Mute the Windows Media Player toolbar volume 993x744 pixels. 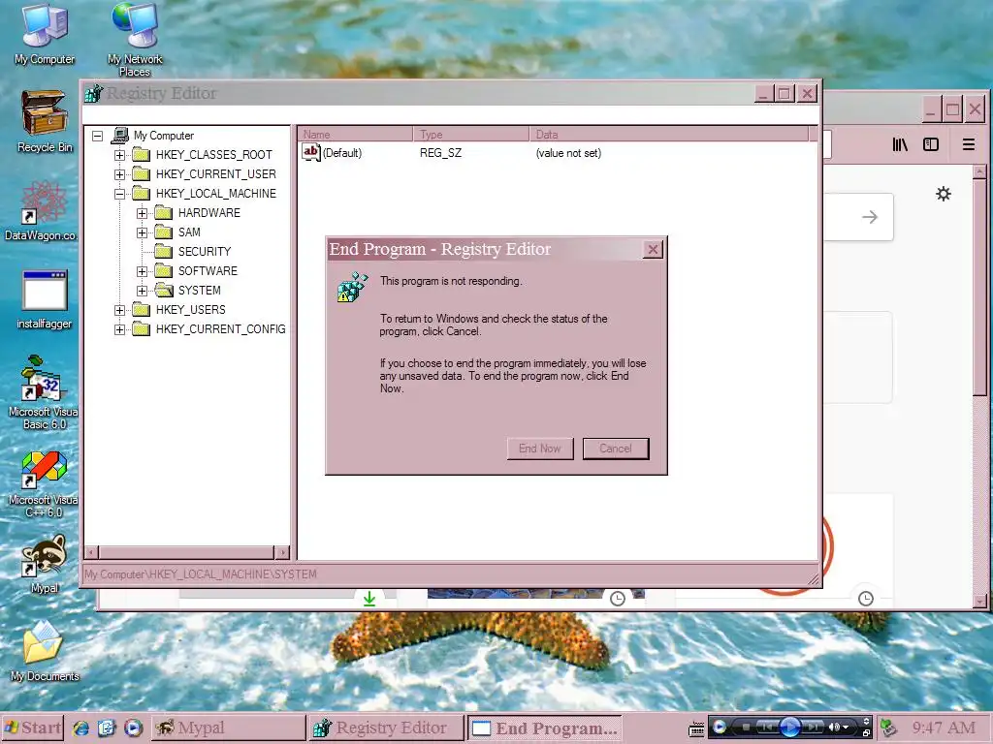(x=833, y=727)
